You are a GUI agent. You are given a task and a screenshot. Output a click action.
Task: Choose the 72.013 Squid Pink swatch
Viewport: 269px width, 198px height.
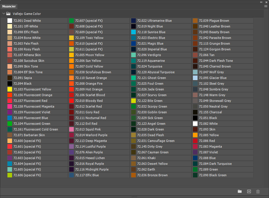72,129
